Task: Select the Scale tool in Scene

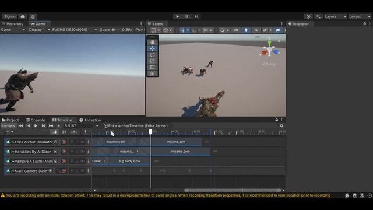Action: point(152,61)
